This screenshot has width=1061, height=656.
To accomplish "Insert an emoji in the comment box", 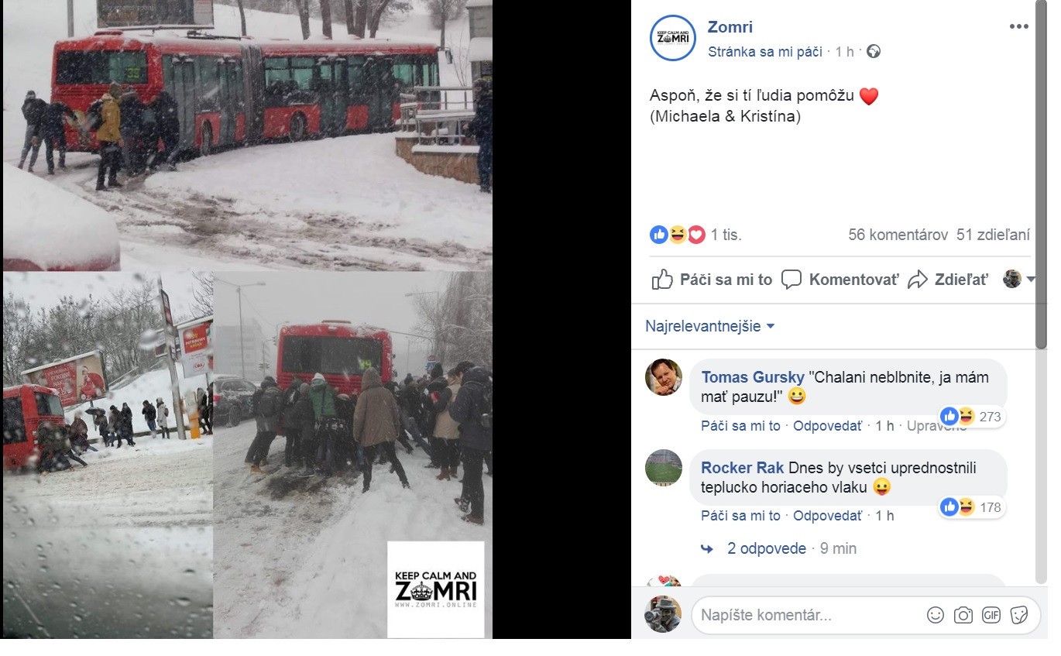I will (936, 615).
